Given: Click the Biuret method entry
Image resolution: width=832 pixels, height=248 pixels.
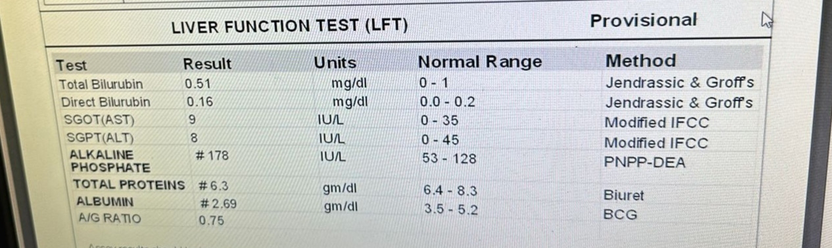Looking at the screenshot, I should 624,195.
